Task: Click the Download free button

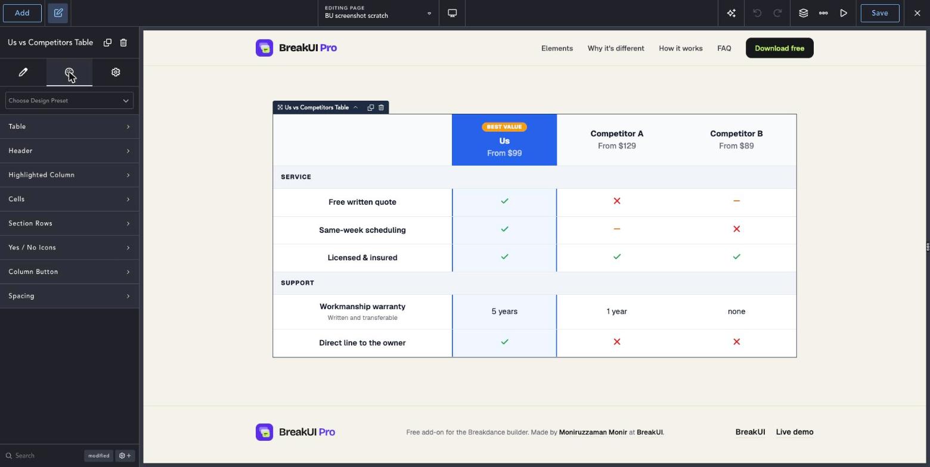Action: (x=779, y=48)
